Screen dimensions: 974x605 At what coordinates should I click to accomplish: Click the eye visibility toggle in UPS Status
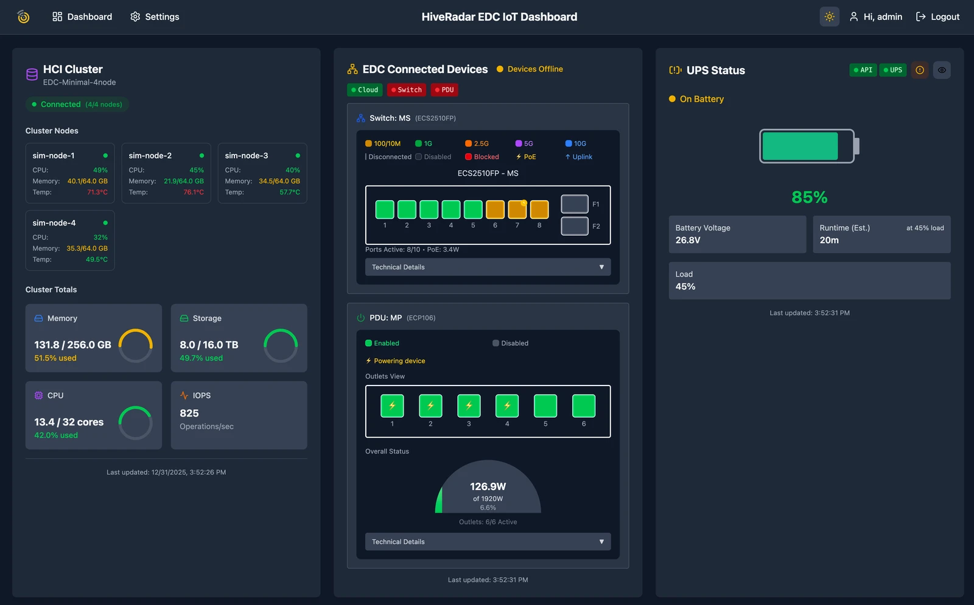(x=942, y=70)
